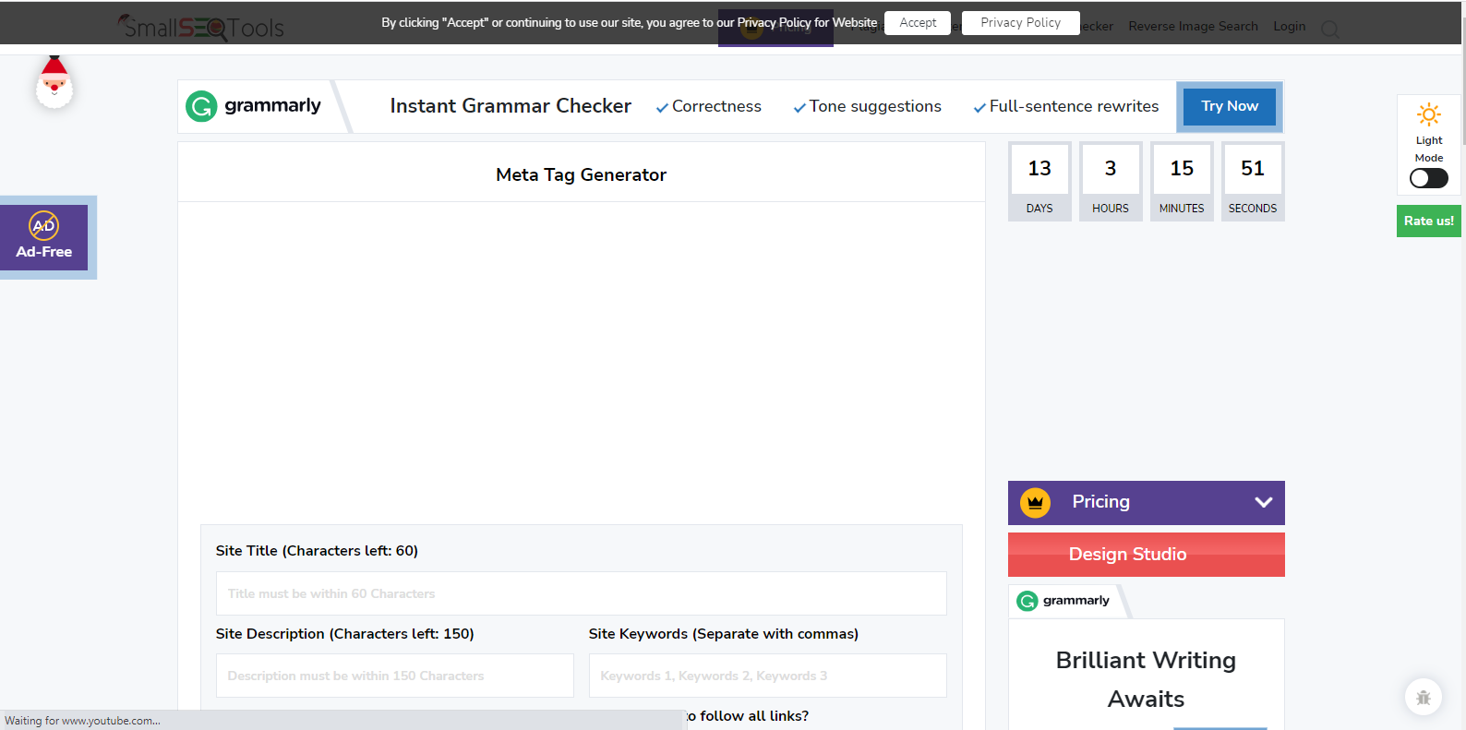Viewport: 1466px width, 730px height.
Task: Click the Correctness checkmark item
Action: coord(708,106)
